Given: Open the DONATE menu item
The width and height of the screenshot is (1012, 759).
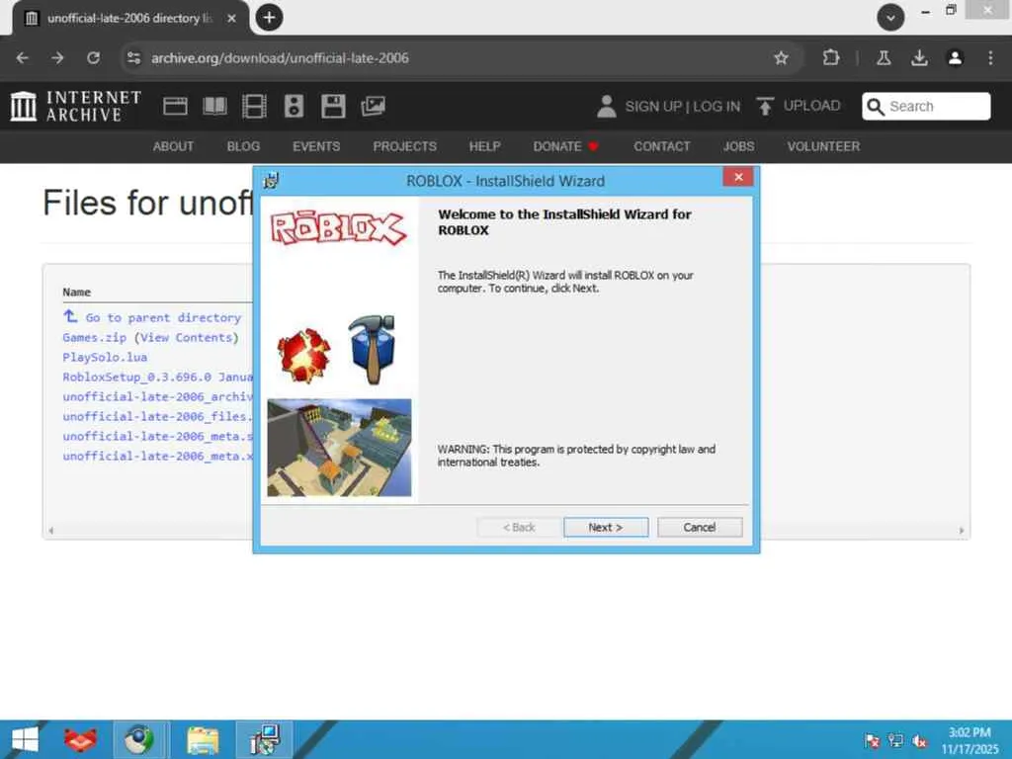Looking at the screenshot, I should tap(566, 146).
